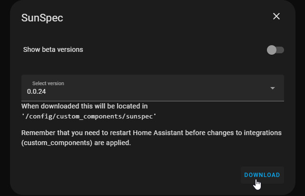Screen dimensions: 305x196
Task: Click the Show beta versions label
Action: pyautogui.click(x=53, y=49)
